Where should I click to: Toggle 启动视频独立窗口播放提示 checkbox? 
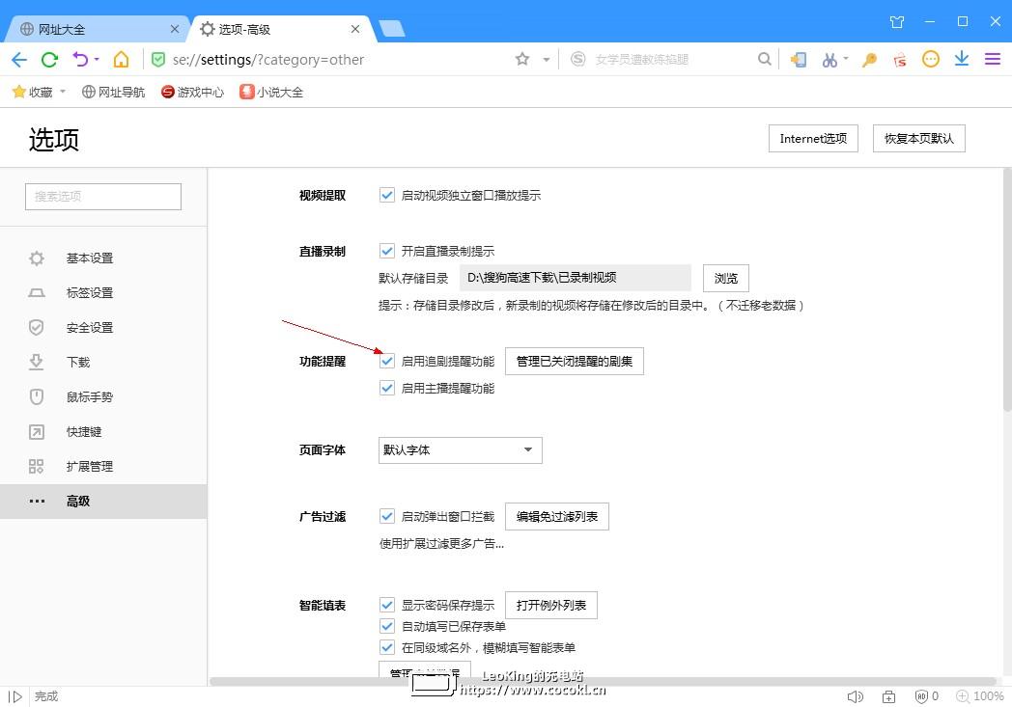pos(387,195)
